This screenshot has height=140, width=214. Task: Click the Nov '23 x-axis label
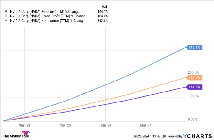[65, 125]
